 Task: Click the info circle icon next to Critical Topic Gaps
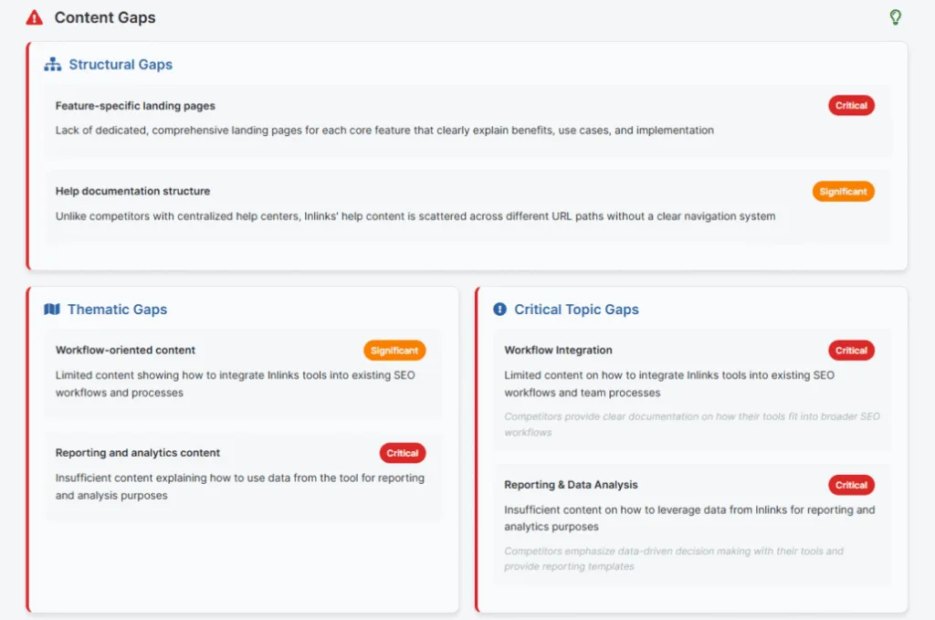[499, 310]
